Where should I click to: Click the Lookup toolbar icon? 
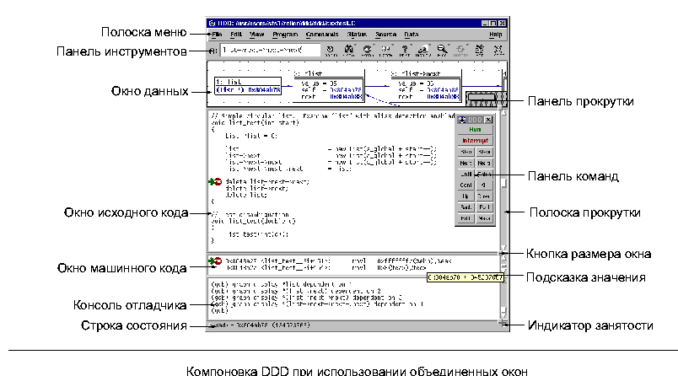[330, 51]
